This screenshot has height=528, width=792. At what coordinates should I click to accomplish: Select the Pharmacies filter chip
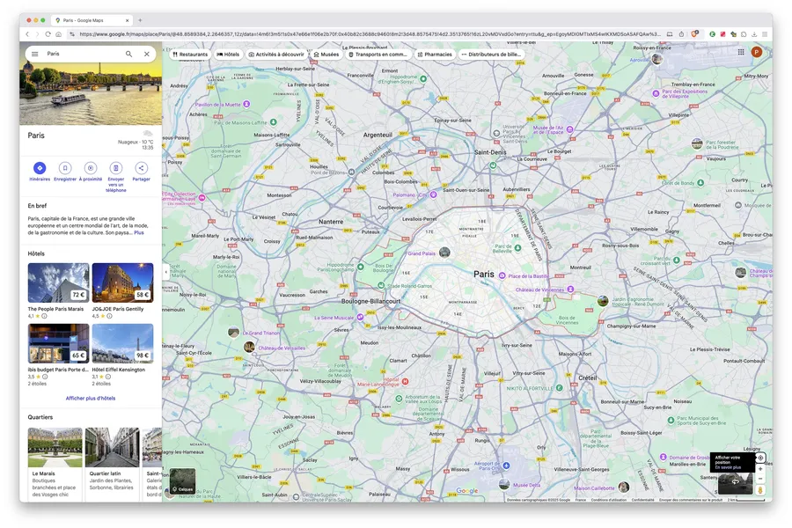pyautogui.click(x=435, y=54)
